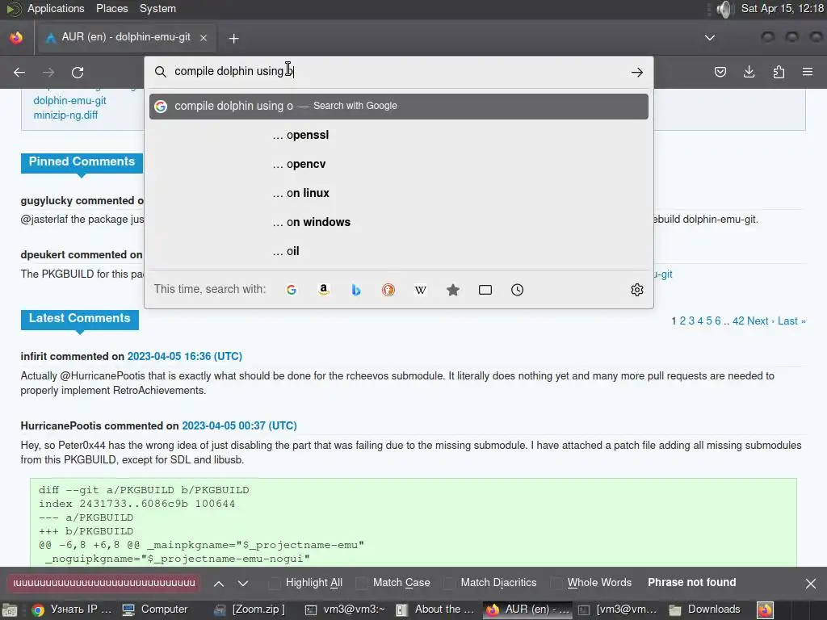Select the AUR (en) - dolphin-emu-git tab
The image size is (827, 620).
(125, 37)
